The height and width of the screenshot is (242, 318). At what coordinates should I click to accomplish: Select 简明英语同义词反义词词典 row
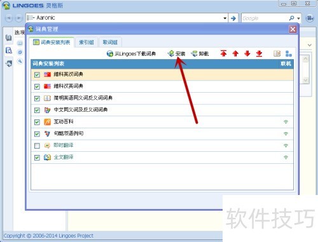[162, 98]
